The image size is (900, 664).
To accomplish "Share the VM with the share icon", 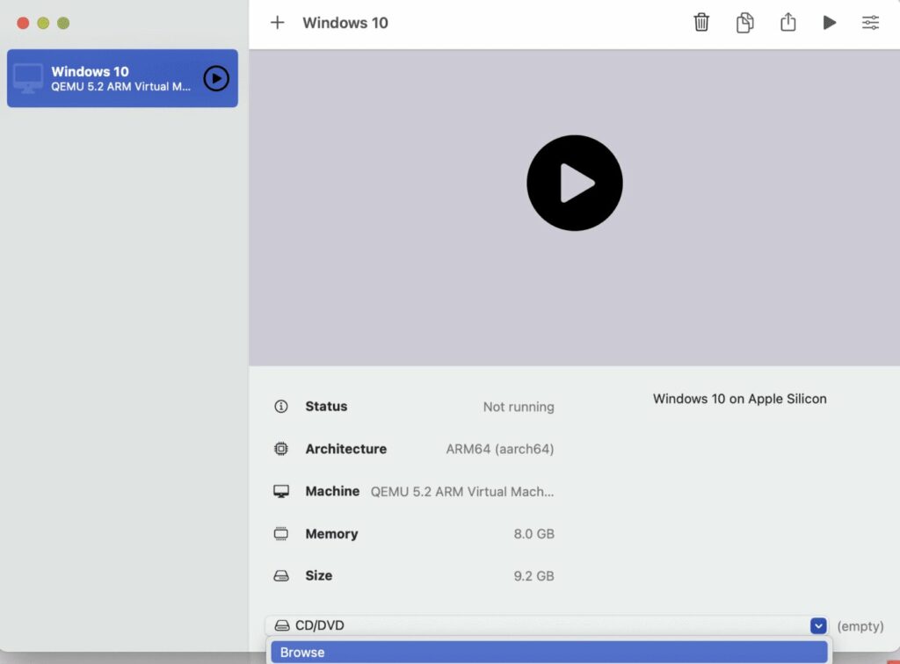I will coord(788,22).
